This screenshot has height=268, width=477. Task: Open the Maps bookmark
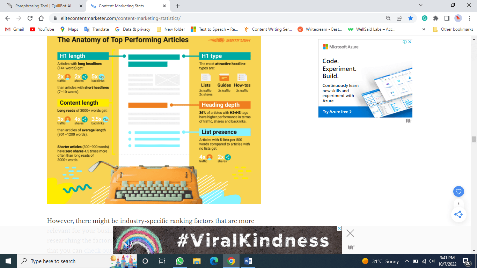click(x=69, y=29)
